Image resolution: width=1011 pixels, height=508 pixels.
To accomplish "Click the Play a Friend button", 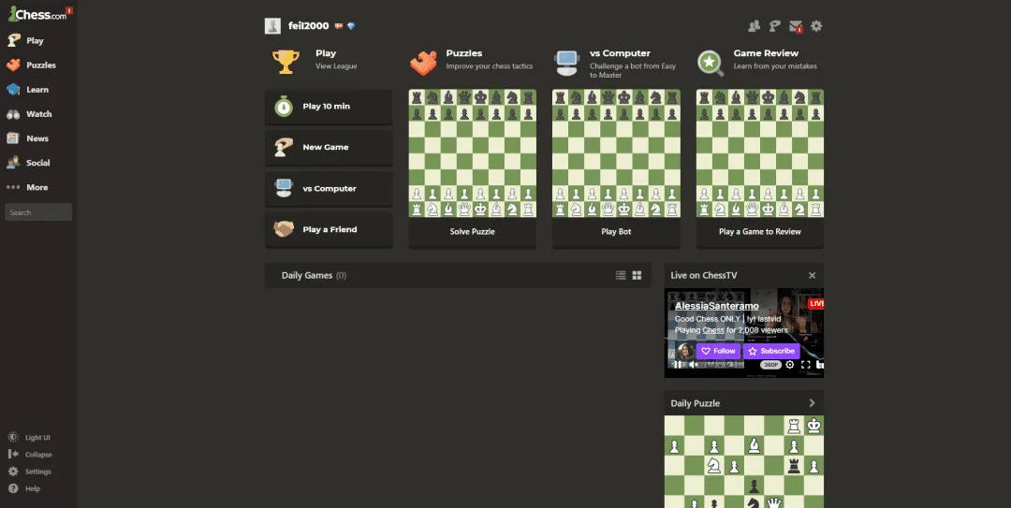I will [329, 229].
